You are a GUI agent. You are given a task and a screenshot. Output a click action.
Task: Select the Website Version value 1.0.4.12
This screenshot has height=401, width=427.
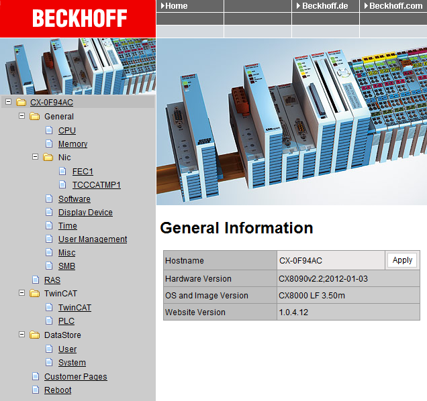pos(293,312)
